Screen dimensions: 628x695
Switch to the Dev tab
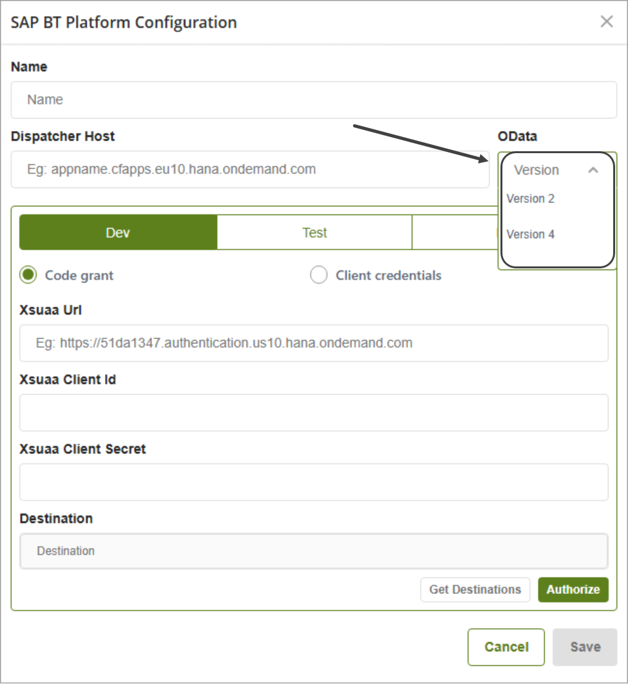point(118,232)
